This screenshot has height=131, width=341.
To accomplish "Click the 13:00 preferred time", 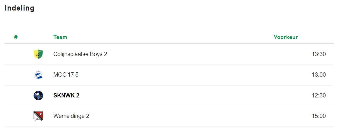I will (319, 75).
